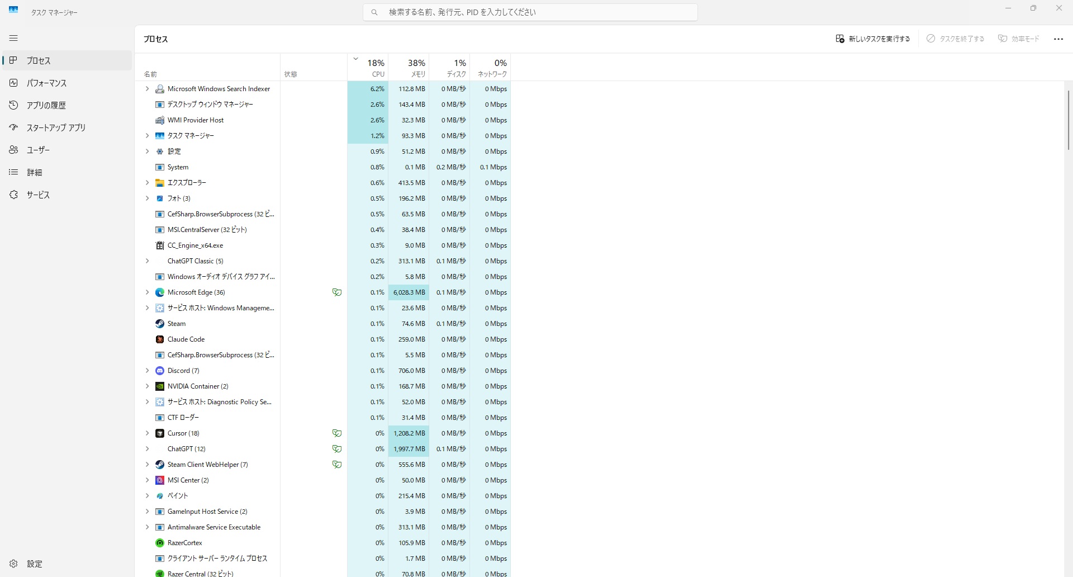Viewport: 1073px width, 577px height.
Task: Sort processes by CPU column header
Action: pyautogui.click(x=368, y=67)
